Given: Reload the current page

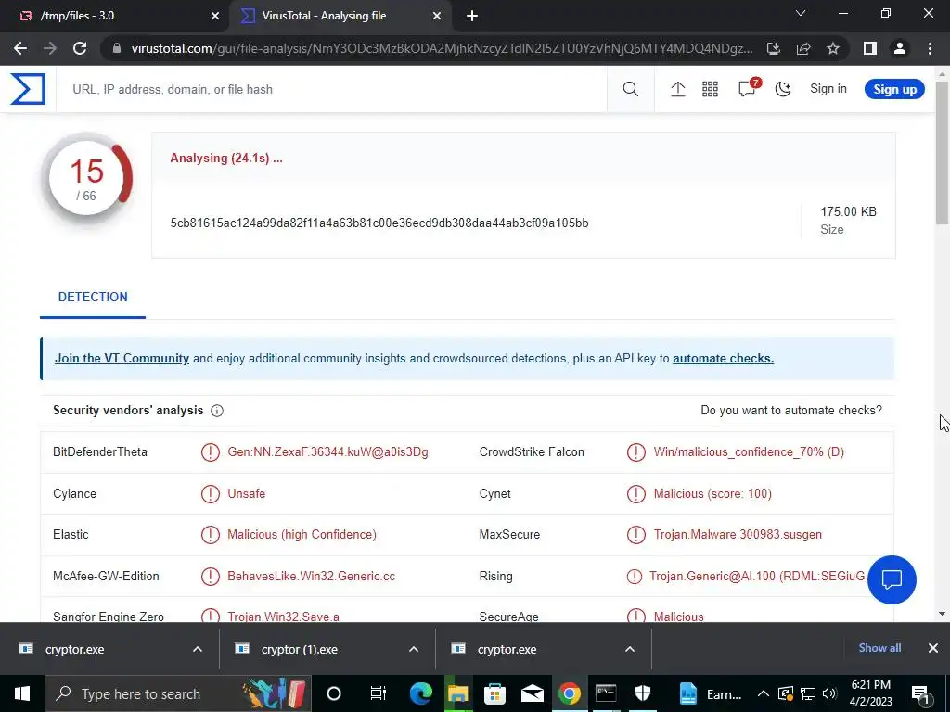Looking at the screenshot, I should point(80,48).
